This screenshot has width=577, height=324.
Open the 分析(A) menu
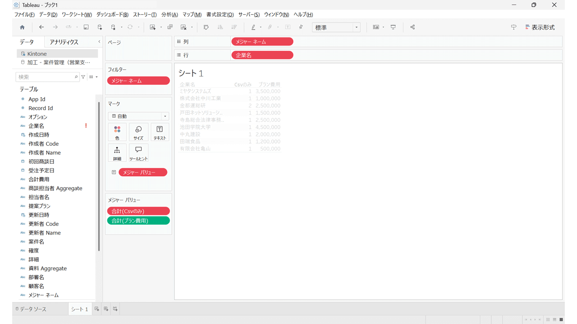point(169,14)
